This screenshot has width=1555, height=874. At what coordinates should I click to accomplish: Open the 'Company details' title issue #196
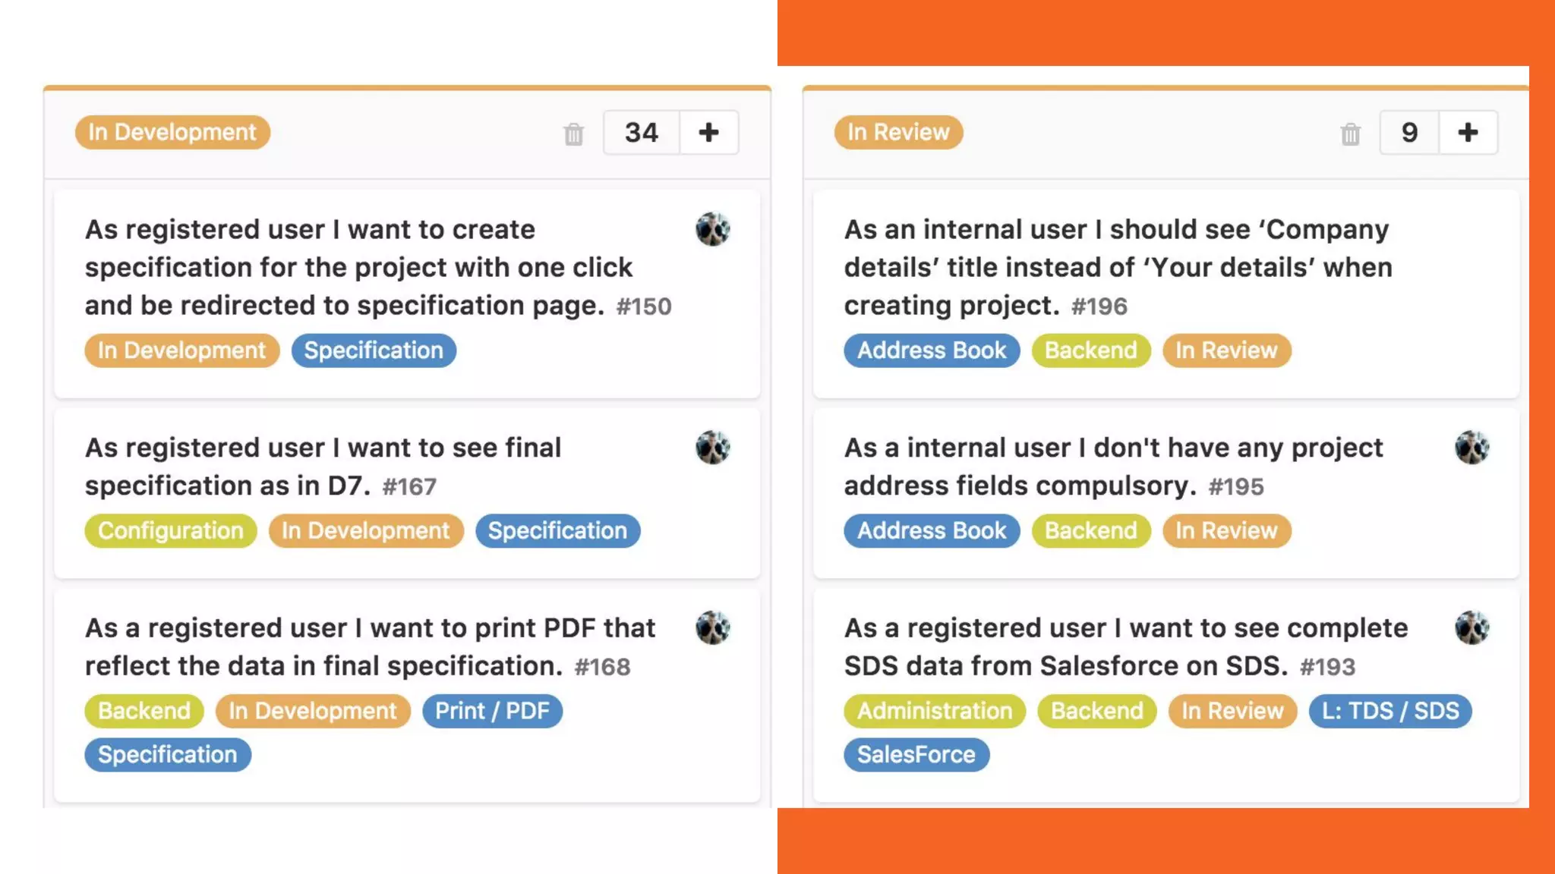[x=1118, y=267]
